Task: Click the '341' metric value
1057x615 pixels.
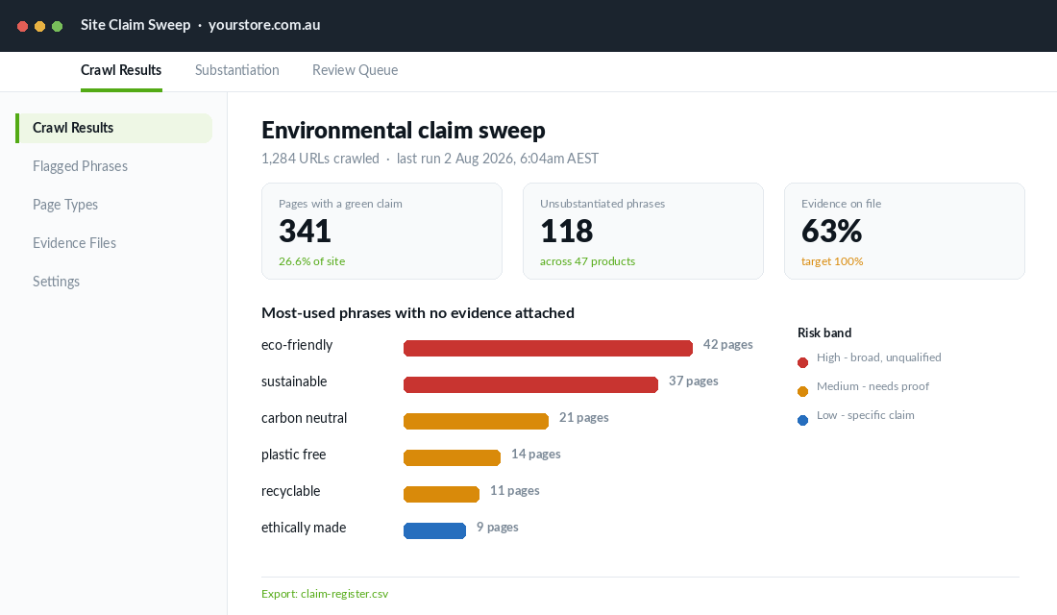Action: [305, 232]
